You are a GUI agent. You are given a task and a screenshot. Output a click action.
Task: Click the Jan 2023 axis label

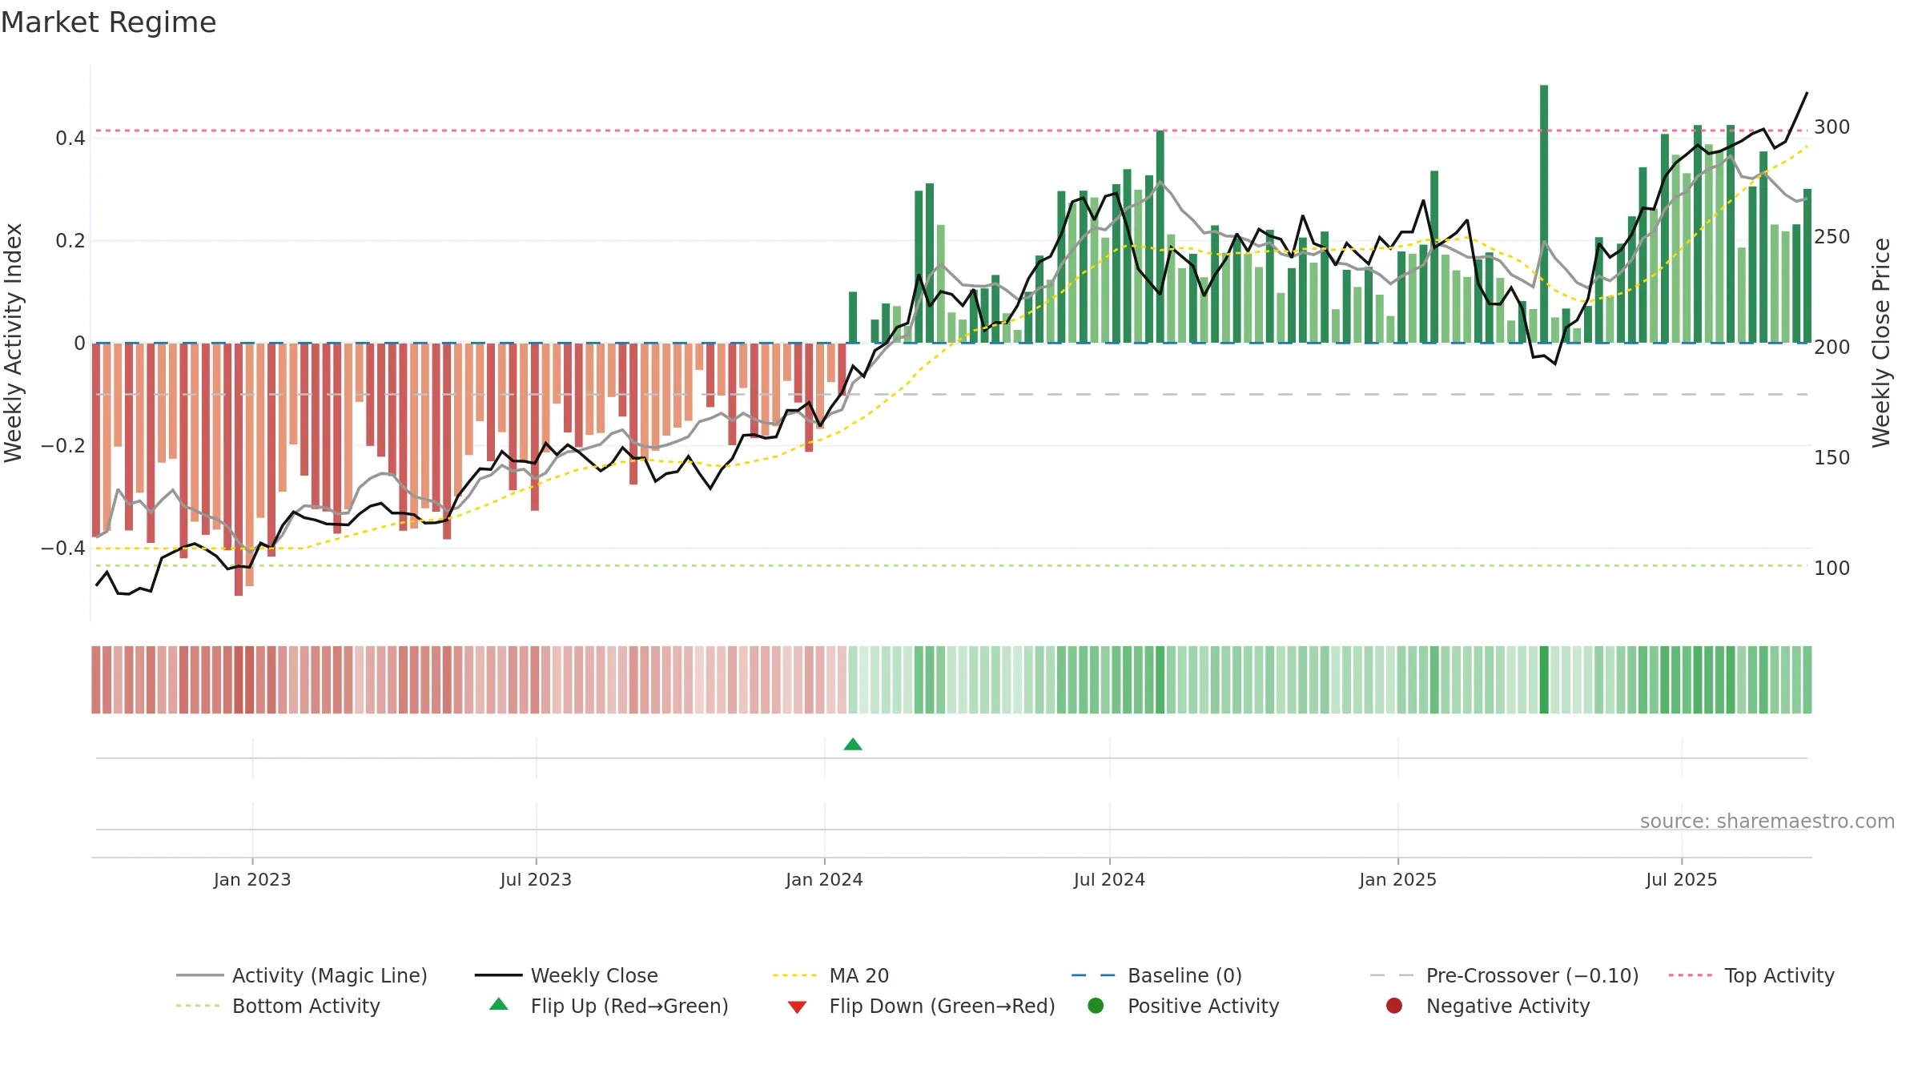(x=252, y=879)
